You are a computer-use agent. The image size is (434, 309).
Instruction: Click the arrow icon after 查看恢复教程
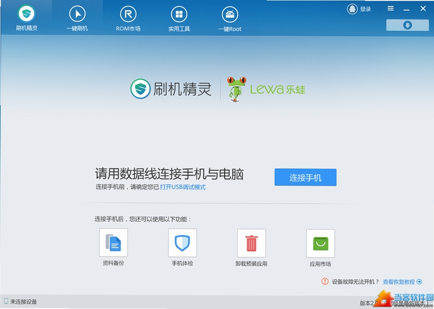419,281
